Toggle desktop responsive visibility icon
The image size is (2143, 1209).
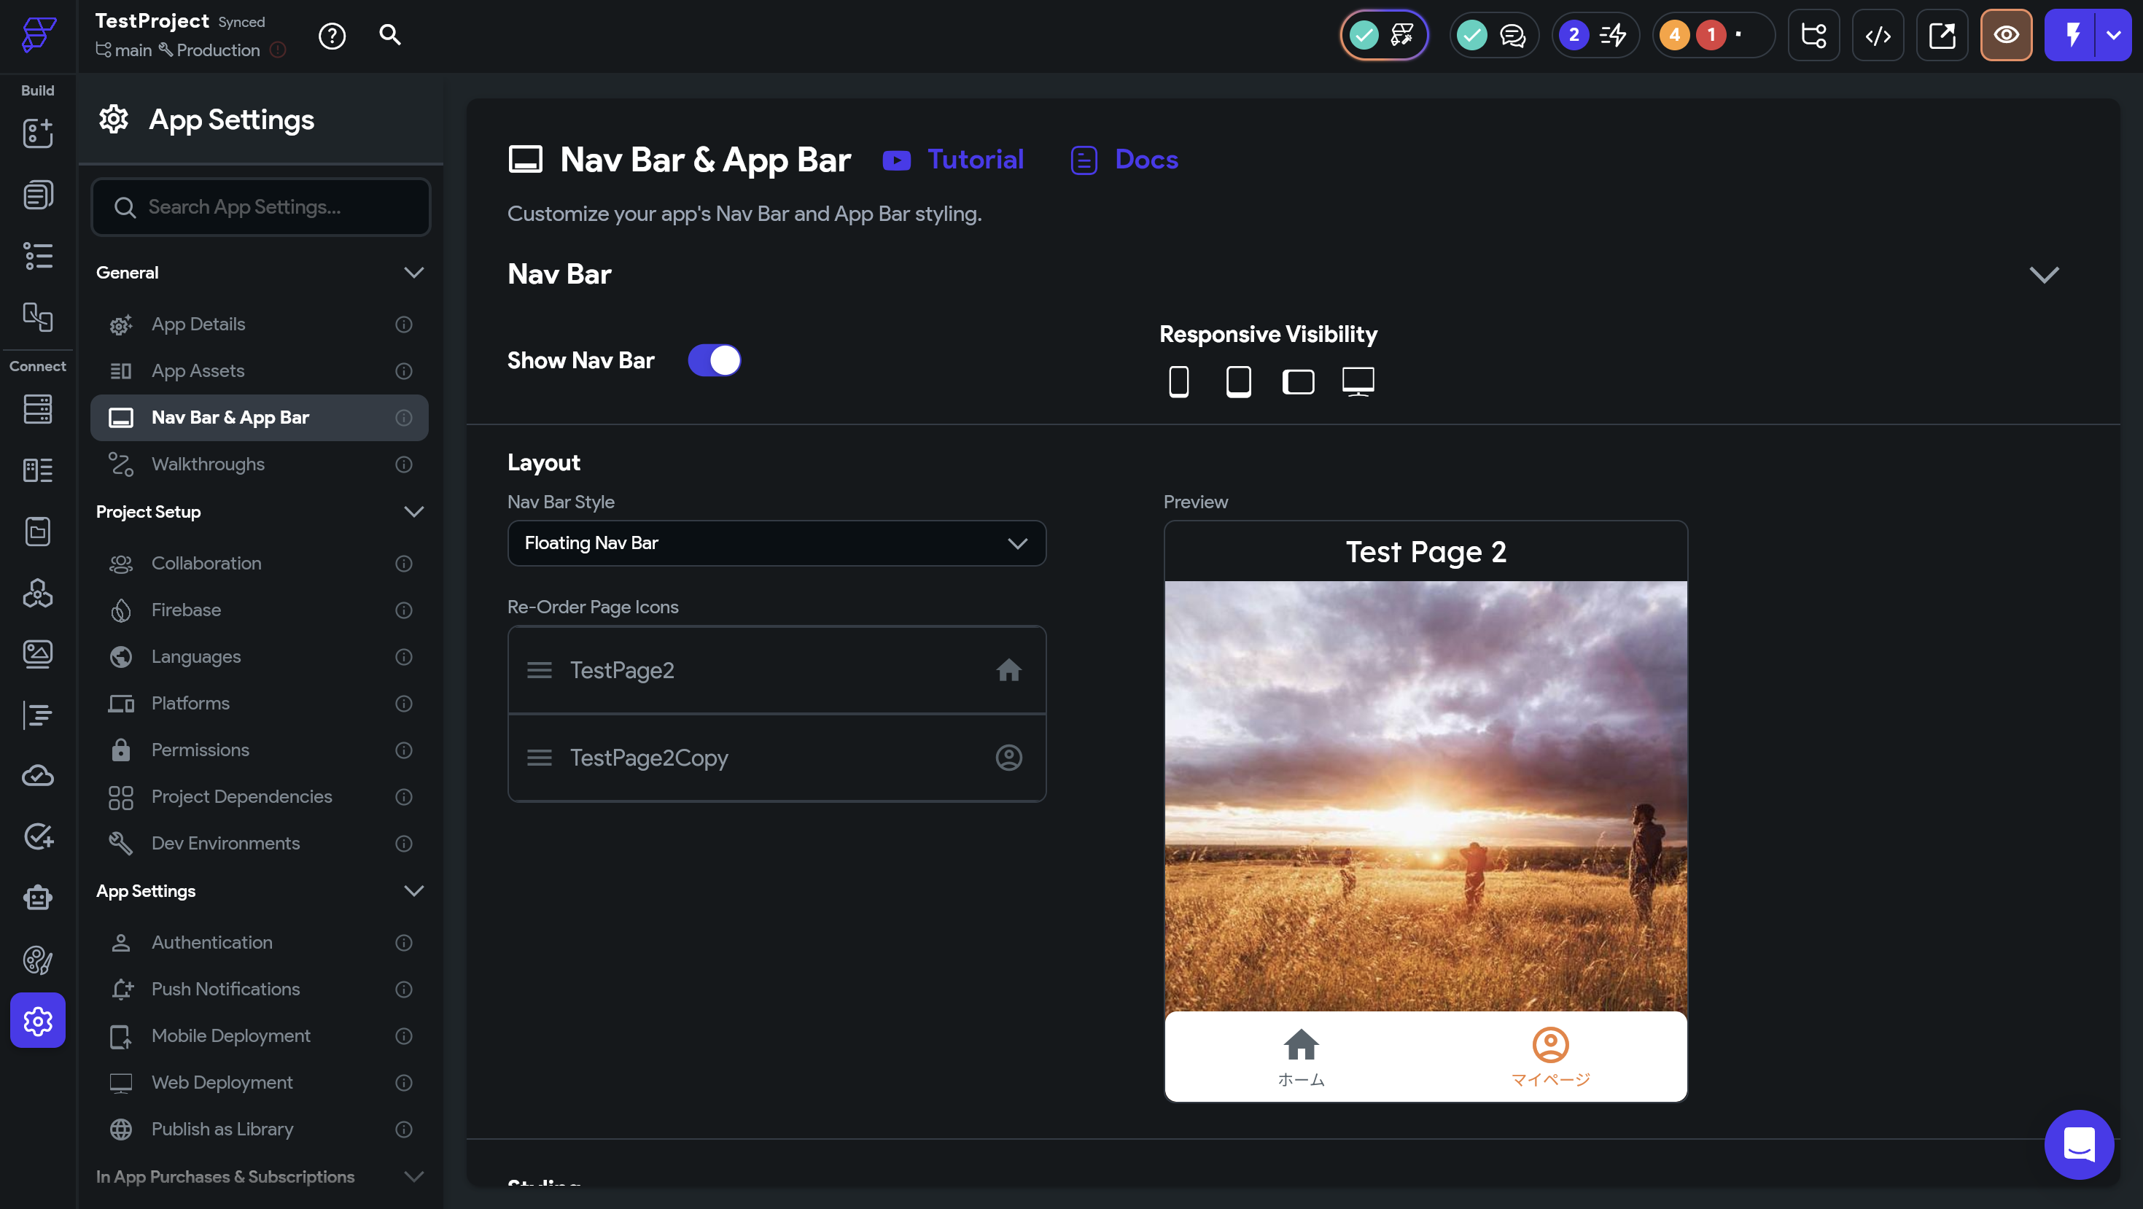pos(1358,382)
